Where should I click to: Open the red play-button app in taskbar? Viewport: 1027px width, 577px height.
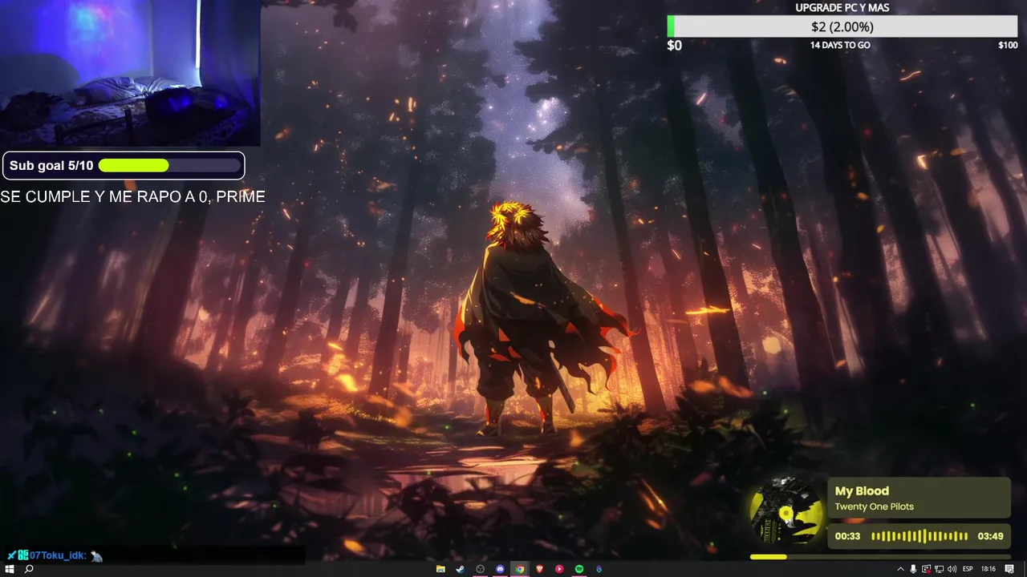(559, 569)
